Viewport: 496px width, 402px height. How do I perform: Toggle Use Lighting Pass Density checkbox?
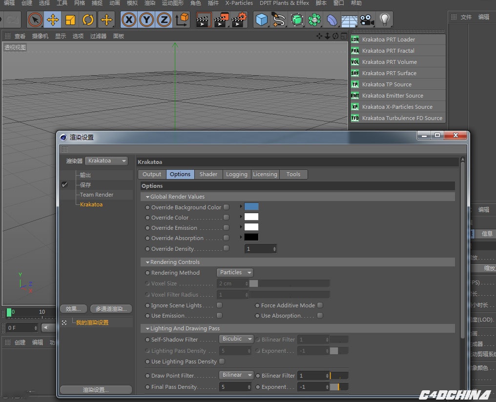click(222, 361)
